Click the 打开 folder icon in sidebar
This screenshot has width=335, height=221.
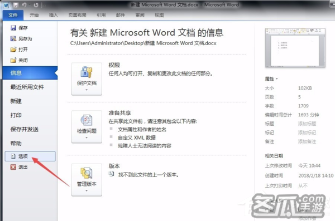pyautogui.click(x=13, y=50)
